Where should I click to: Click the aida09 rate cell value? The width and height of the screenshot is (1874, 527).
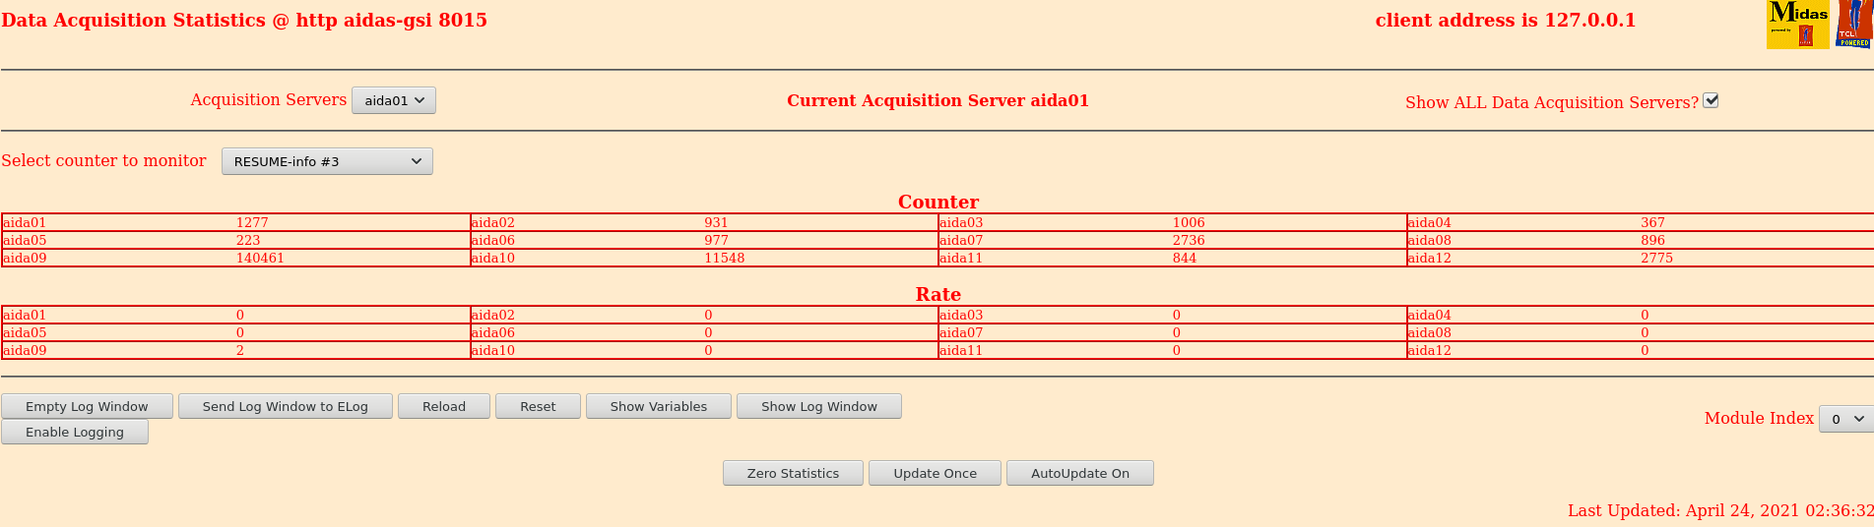(240, 351)
